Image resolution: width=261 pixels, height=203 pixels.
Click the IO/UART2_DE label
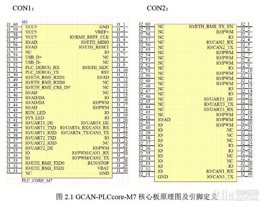point(39,148)
